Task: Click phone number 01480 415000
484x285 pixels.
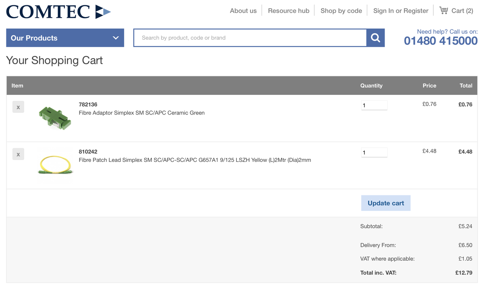Action: pyautogui.click(x=441, y=41)
